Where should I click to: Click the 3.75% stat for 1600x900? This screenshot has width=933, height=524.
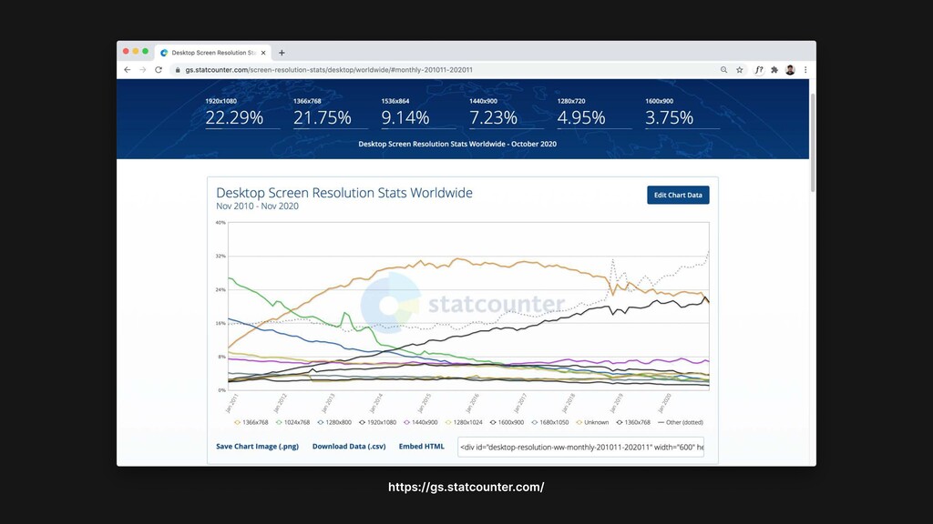click(x=670, y=117)
